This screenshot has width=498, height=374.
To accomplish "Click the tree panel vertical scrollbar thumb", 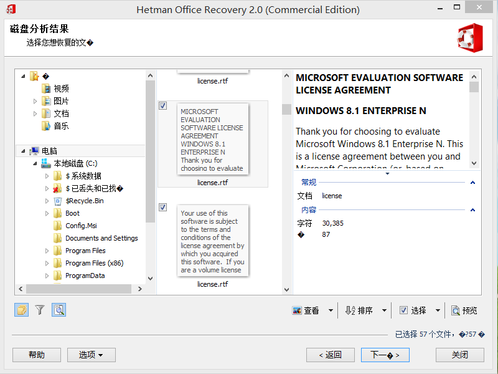I will pyautogui.click(x=150, y=151).
